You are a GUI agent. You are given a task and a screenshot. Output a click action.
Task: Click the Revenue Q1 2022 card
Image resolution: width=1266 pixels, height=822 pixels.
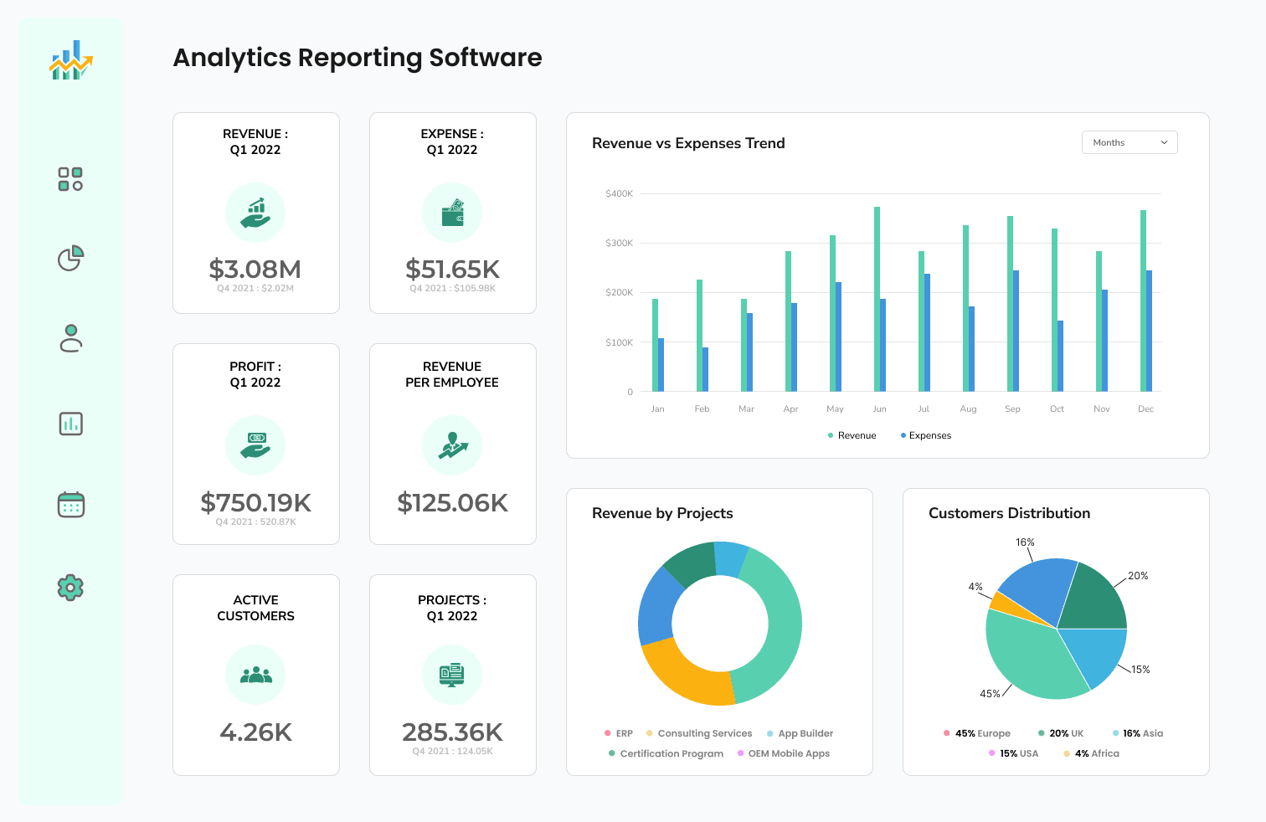pos(255,213)
